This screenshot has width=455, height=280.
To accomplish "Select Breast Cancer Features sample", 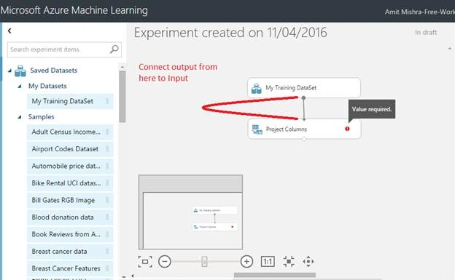I will click(x=70, y=268).
